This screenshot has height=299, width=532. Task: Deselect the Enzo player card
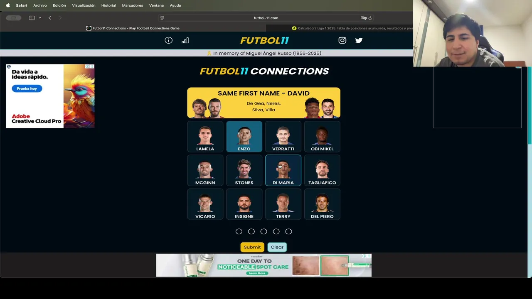tap(244, 137)
